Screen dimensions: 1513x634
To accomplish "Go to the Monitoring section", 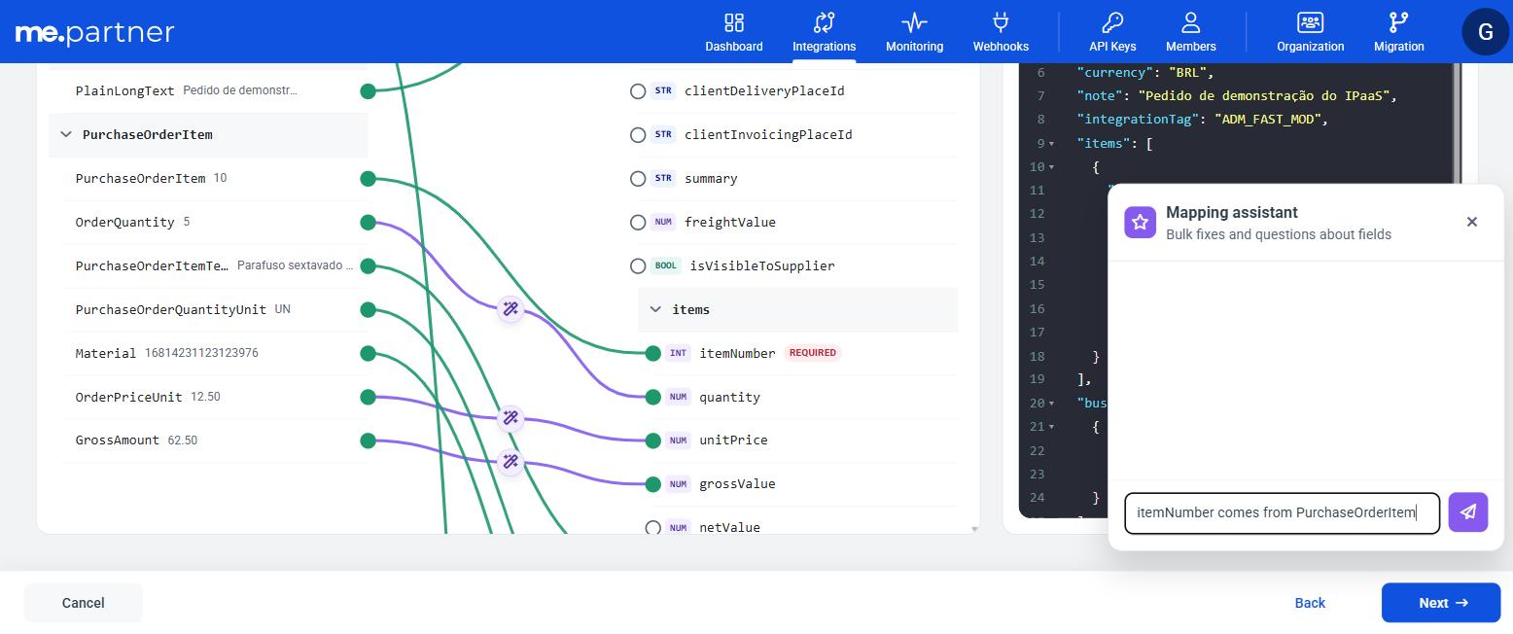I will coord(914,32).
